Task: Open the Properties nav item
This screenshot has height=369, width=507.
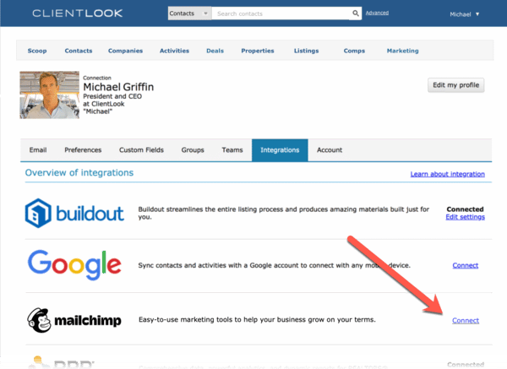Action: point(258,51)
